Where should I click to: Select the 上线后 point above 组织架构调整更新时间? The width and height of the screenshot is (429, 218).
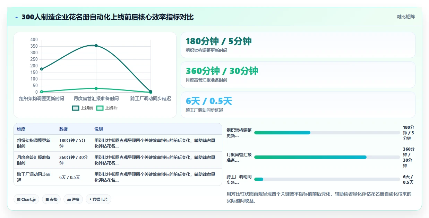coord(42,92)
